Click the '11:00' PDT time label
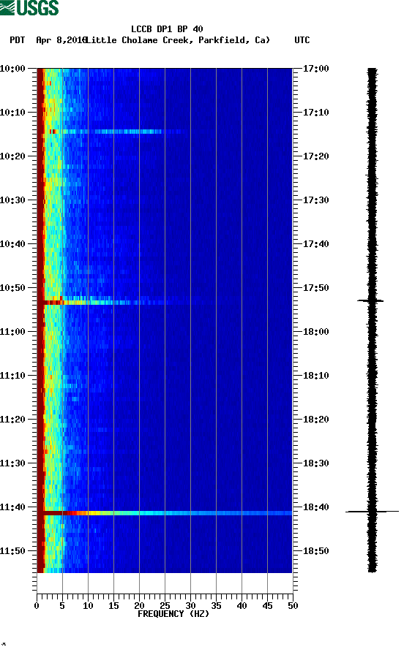This screenshot has width=404, height=652. point(12,331)
